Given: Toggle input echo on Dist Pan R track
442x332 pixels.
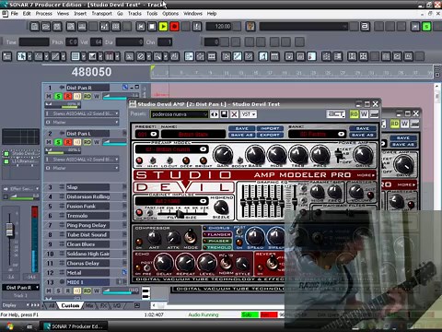Looking at the screenshot, I should coord(77,96).
